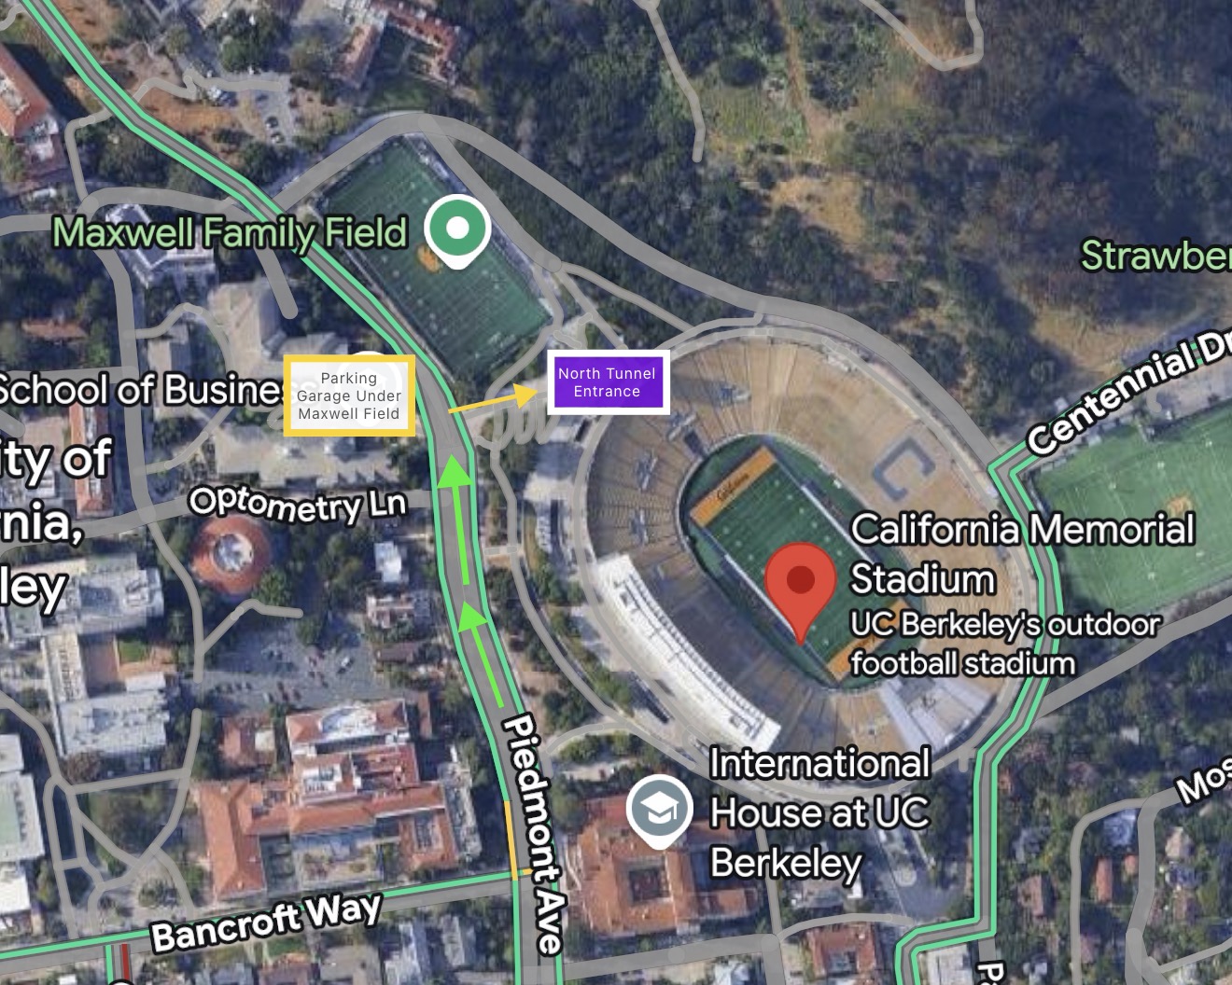Click the Maxwell Family Field label
Viewport: 1232px width, 985px height.
pyautogui.click(x=230, y=232)
